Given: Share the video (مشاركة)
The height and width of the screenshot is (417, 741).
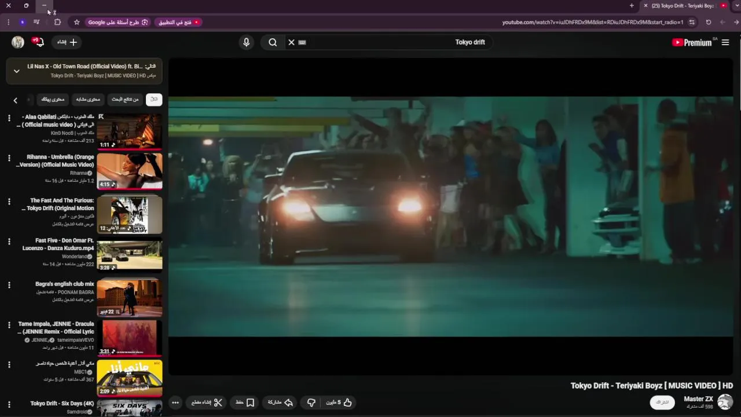Looking at the screenshot, I should pos(280,403).
